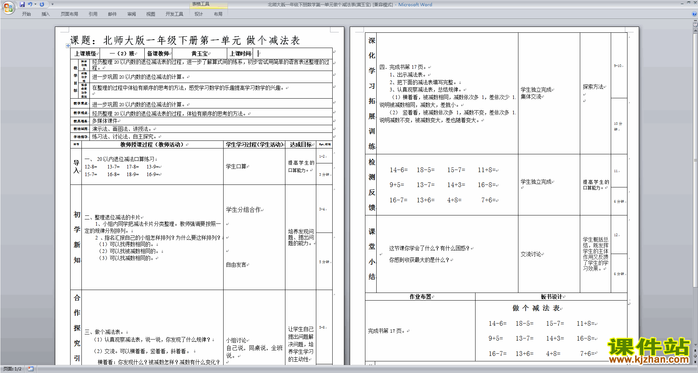The width and height of the screenshot is (698, 373).
Task: Click the 一、20以内退位减法口算练习 line
Action: [x=120, y=159]
